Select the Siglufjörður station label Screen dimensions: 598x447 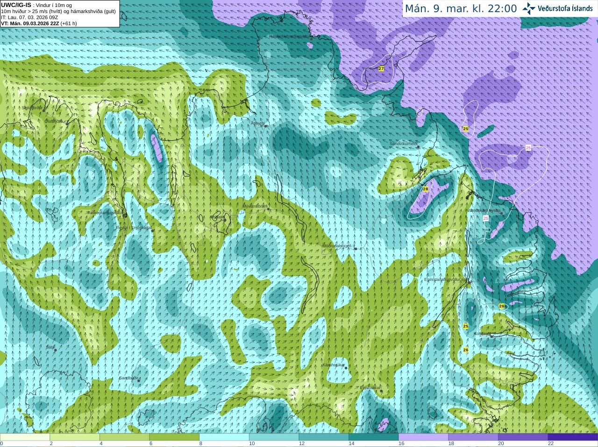[x=32, y=108]
